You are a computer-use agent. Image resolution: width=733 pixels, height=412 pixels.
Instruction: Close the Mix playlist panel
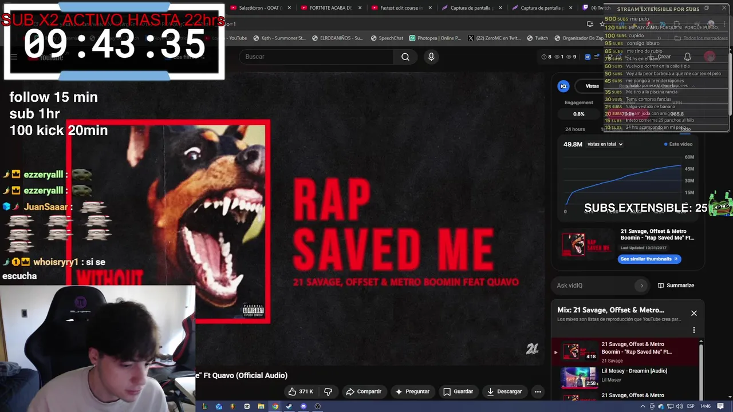[693, 313]
